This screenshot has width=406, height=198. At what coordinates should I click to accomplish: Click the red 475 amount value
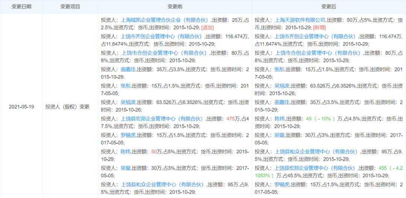point(230,119)
